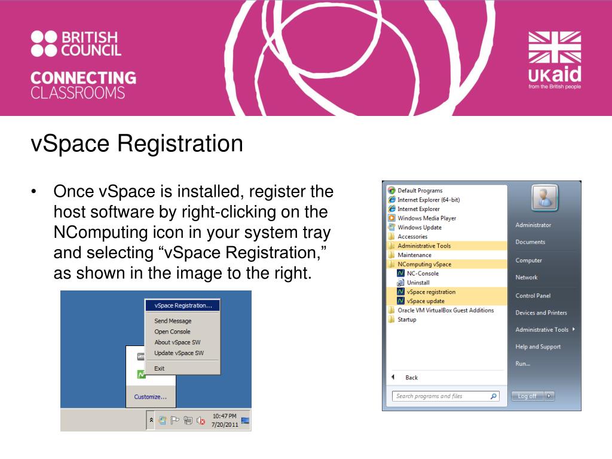Click the Log off button
612x459 pixels.
528,396
